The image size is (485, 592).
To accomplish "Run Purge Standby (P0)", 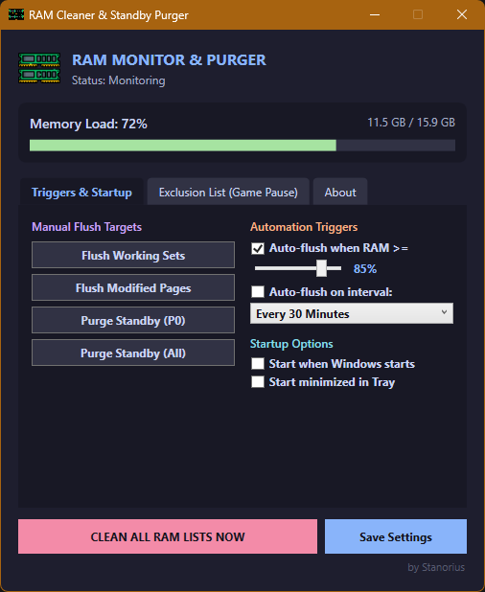I will coord(133,320).
